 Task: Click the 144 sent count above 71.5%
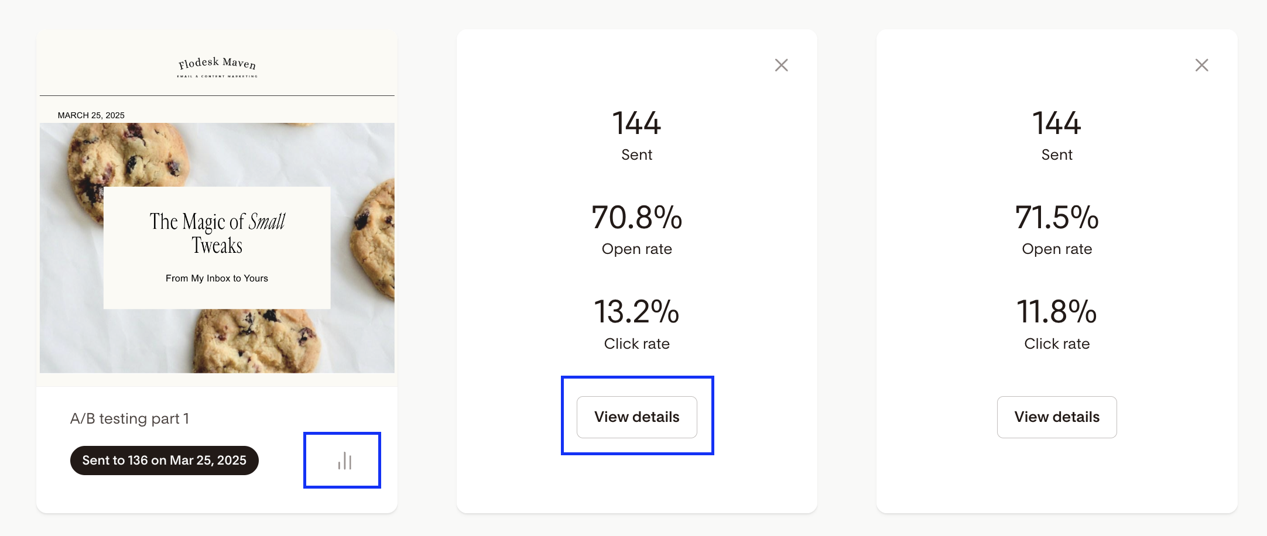pyautogui.click(x=1056, y=123)
